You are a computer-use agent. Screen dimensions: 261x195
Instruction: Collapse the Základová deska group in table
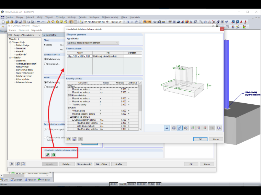point(68,95)
